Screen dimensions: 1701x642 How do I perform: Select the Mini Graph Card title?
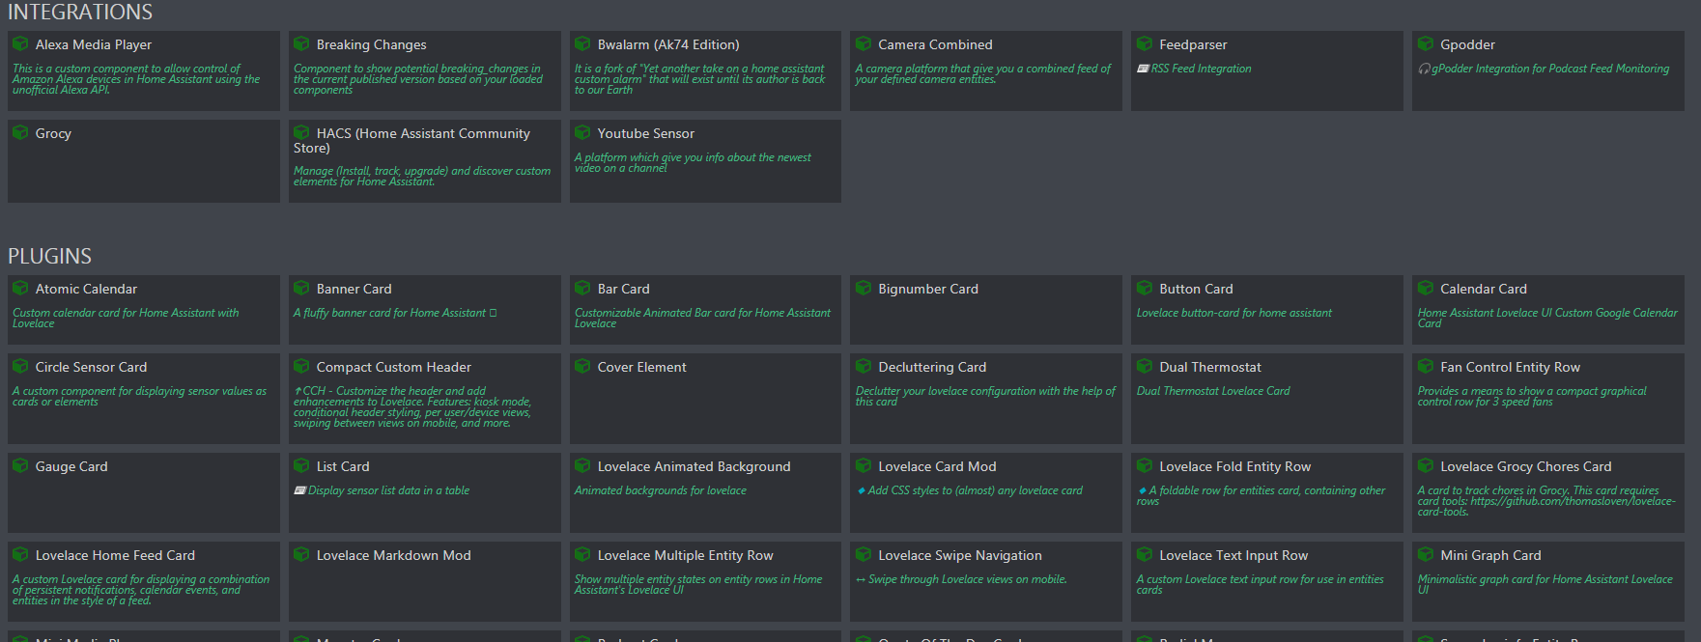tap(1490, 555)
